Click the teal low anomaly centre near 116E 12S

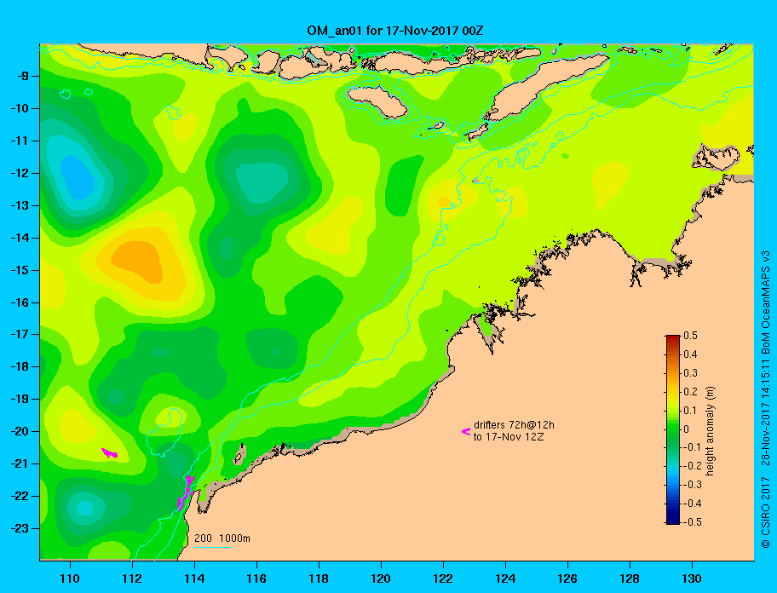[x=262, y=182]
